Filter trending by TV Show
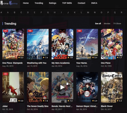Viewport: 127px width, 113px height. click(117, 23)
